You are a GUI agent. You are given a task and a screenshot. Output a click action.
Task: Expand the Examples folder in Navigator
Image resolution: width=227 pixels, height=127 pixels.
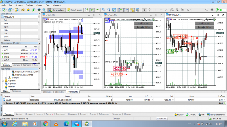tap(6, 78)
